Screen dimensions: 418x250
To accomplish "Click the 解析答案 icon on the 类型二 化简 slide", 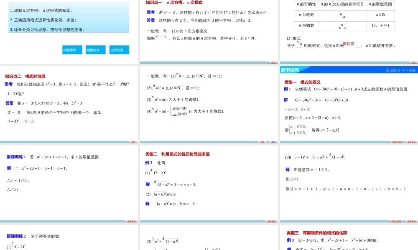I will click(x=272, y=220).
